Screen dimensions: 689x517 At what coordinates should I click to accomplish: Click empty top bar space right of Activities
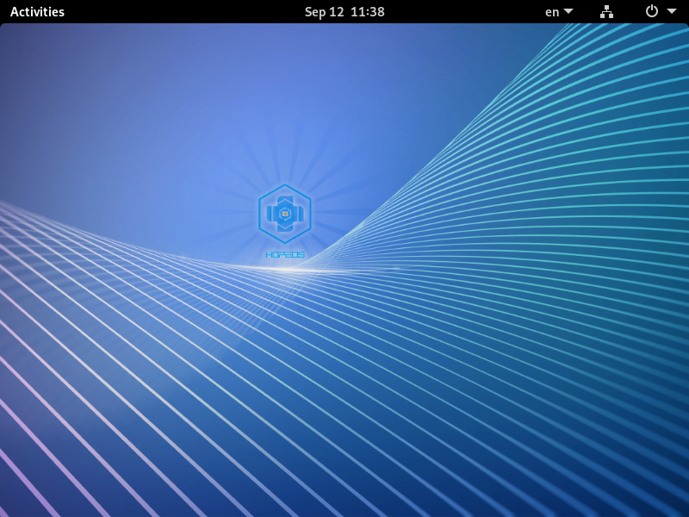tap(172, 12)
